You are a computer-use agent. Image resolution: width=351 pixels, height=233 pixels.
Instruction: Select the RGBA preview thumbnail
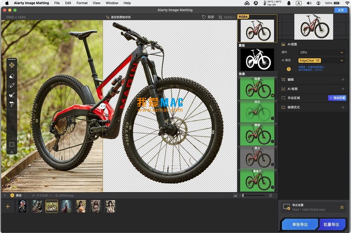(257, 30)
